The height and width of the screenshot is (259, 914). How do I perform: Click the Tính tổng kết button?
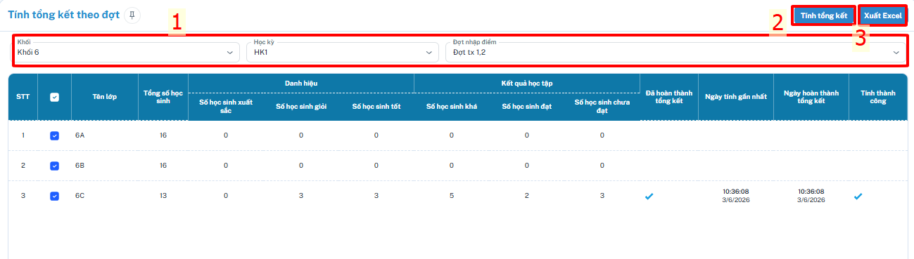tap(823, 15)
